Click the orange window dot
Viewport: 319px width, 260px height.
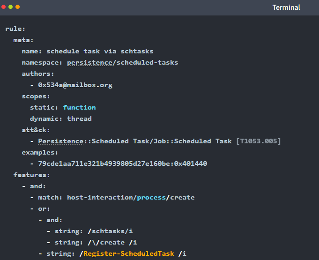[18, 7]
